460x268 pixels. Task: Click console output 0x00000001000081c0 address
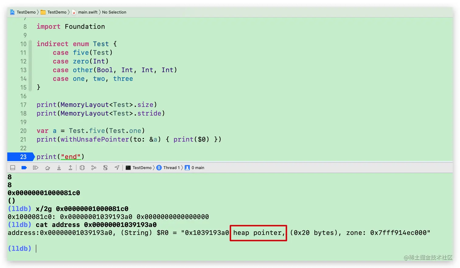[44, 193]
